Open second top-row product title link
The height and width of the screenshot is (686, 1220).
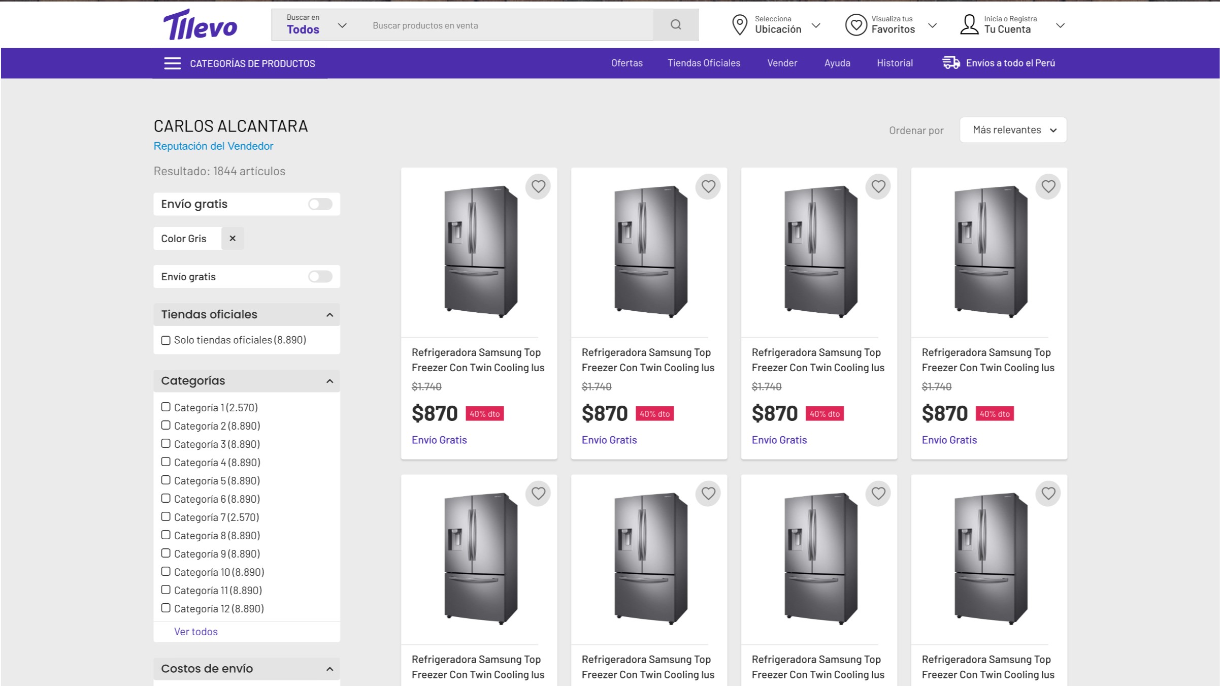(648, 360)
